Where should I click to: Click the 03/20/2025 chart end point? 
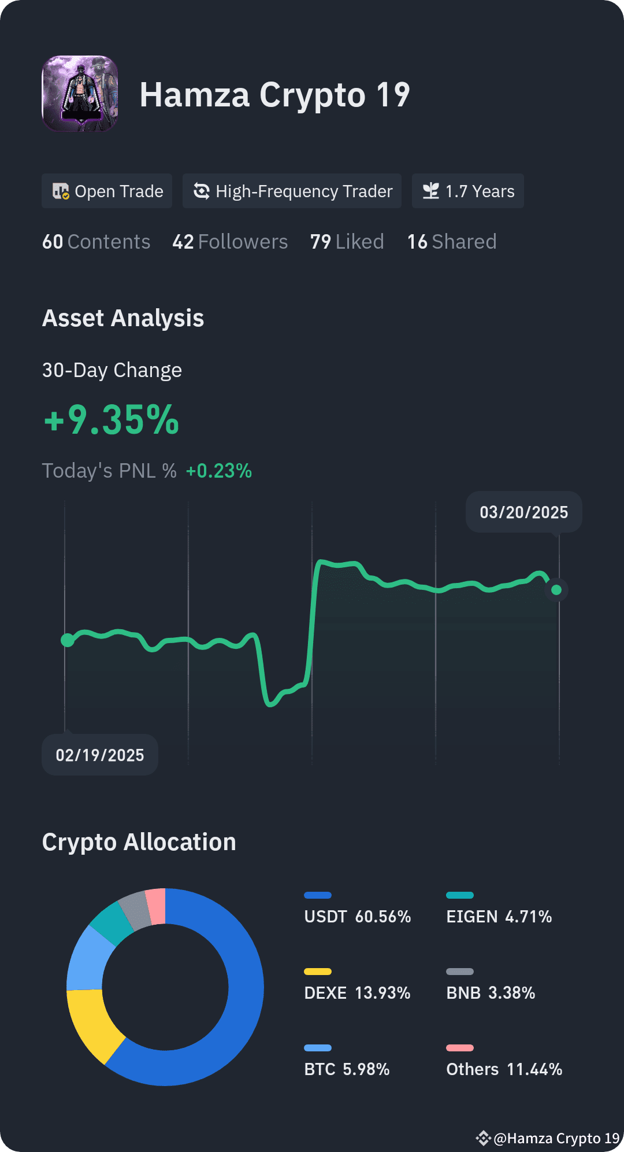point(556,590)
